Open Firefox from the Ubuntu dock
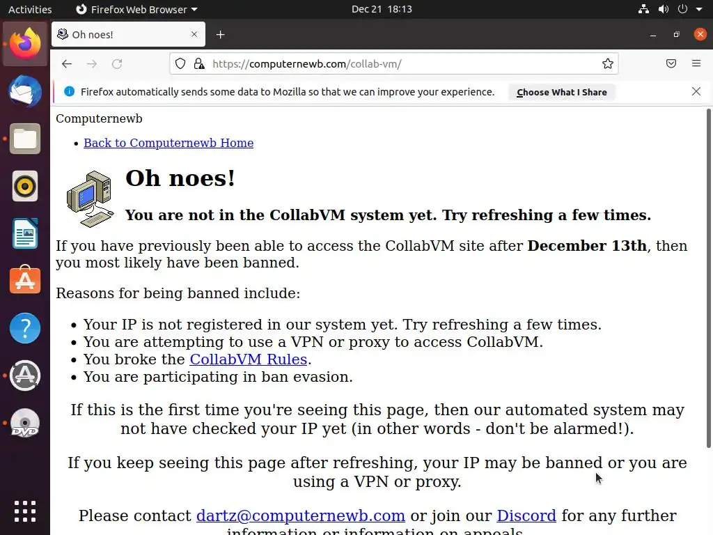The width and height of the screenshot is (713, 535). point(25,44)
